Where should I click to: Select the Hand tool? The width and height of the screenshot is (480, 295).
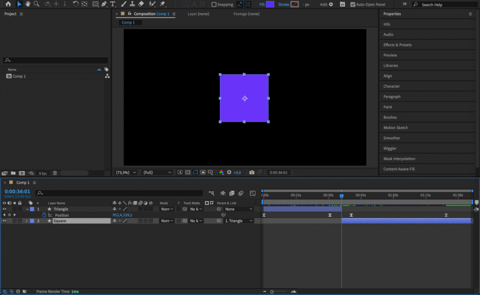[27, 4]
